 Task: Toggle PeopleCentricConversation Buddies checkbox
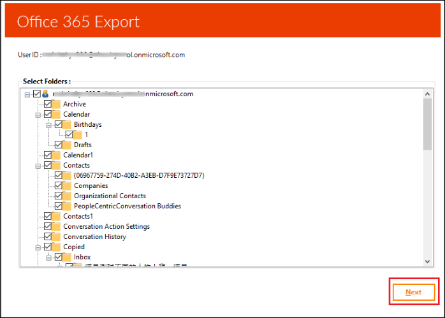pos(59,206)
